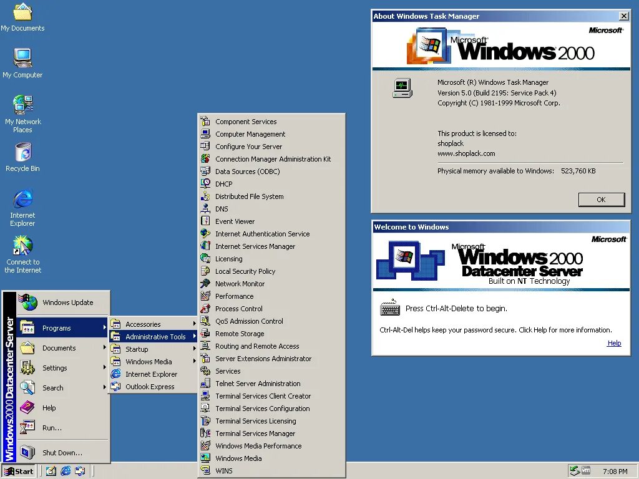Open Routing and Remote Access
The width and height of the screenshot is (639, 479).
point(271,346)
